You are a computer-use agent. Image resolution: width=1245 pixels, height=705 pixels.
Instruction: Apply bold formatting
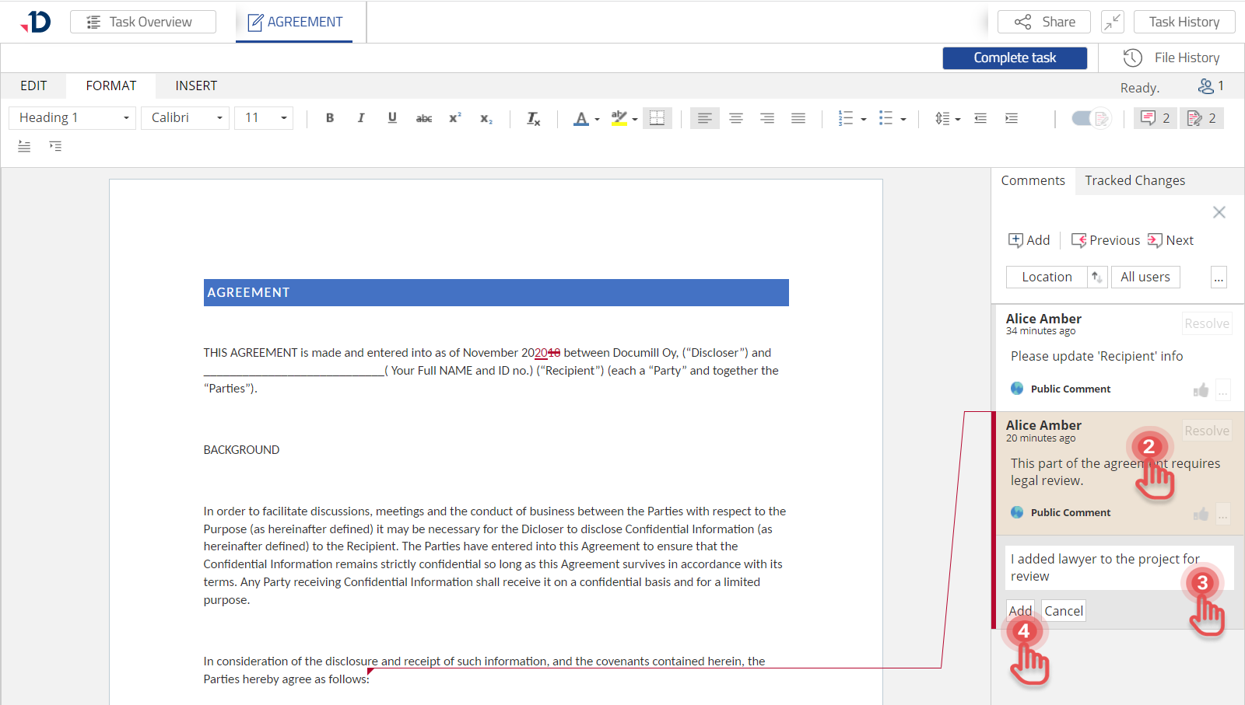pyautogui.click(x=330, y=118)
